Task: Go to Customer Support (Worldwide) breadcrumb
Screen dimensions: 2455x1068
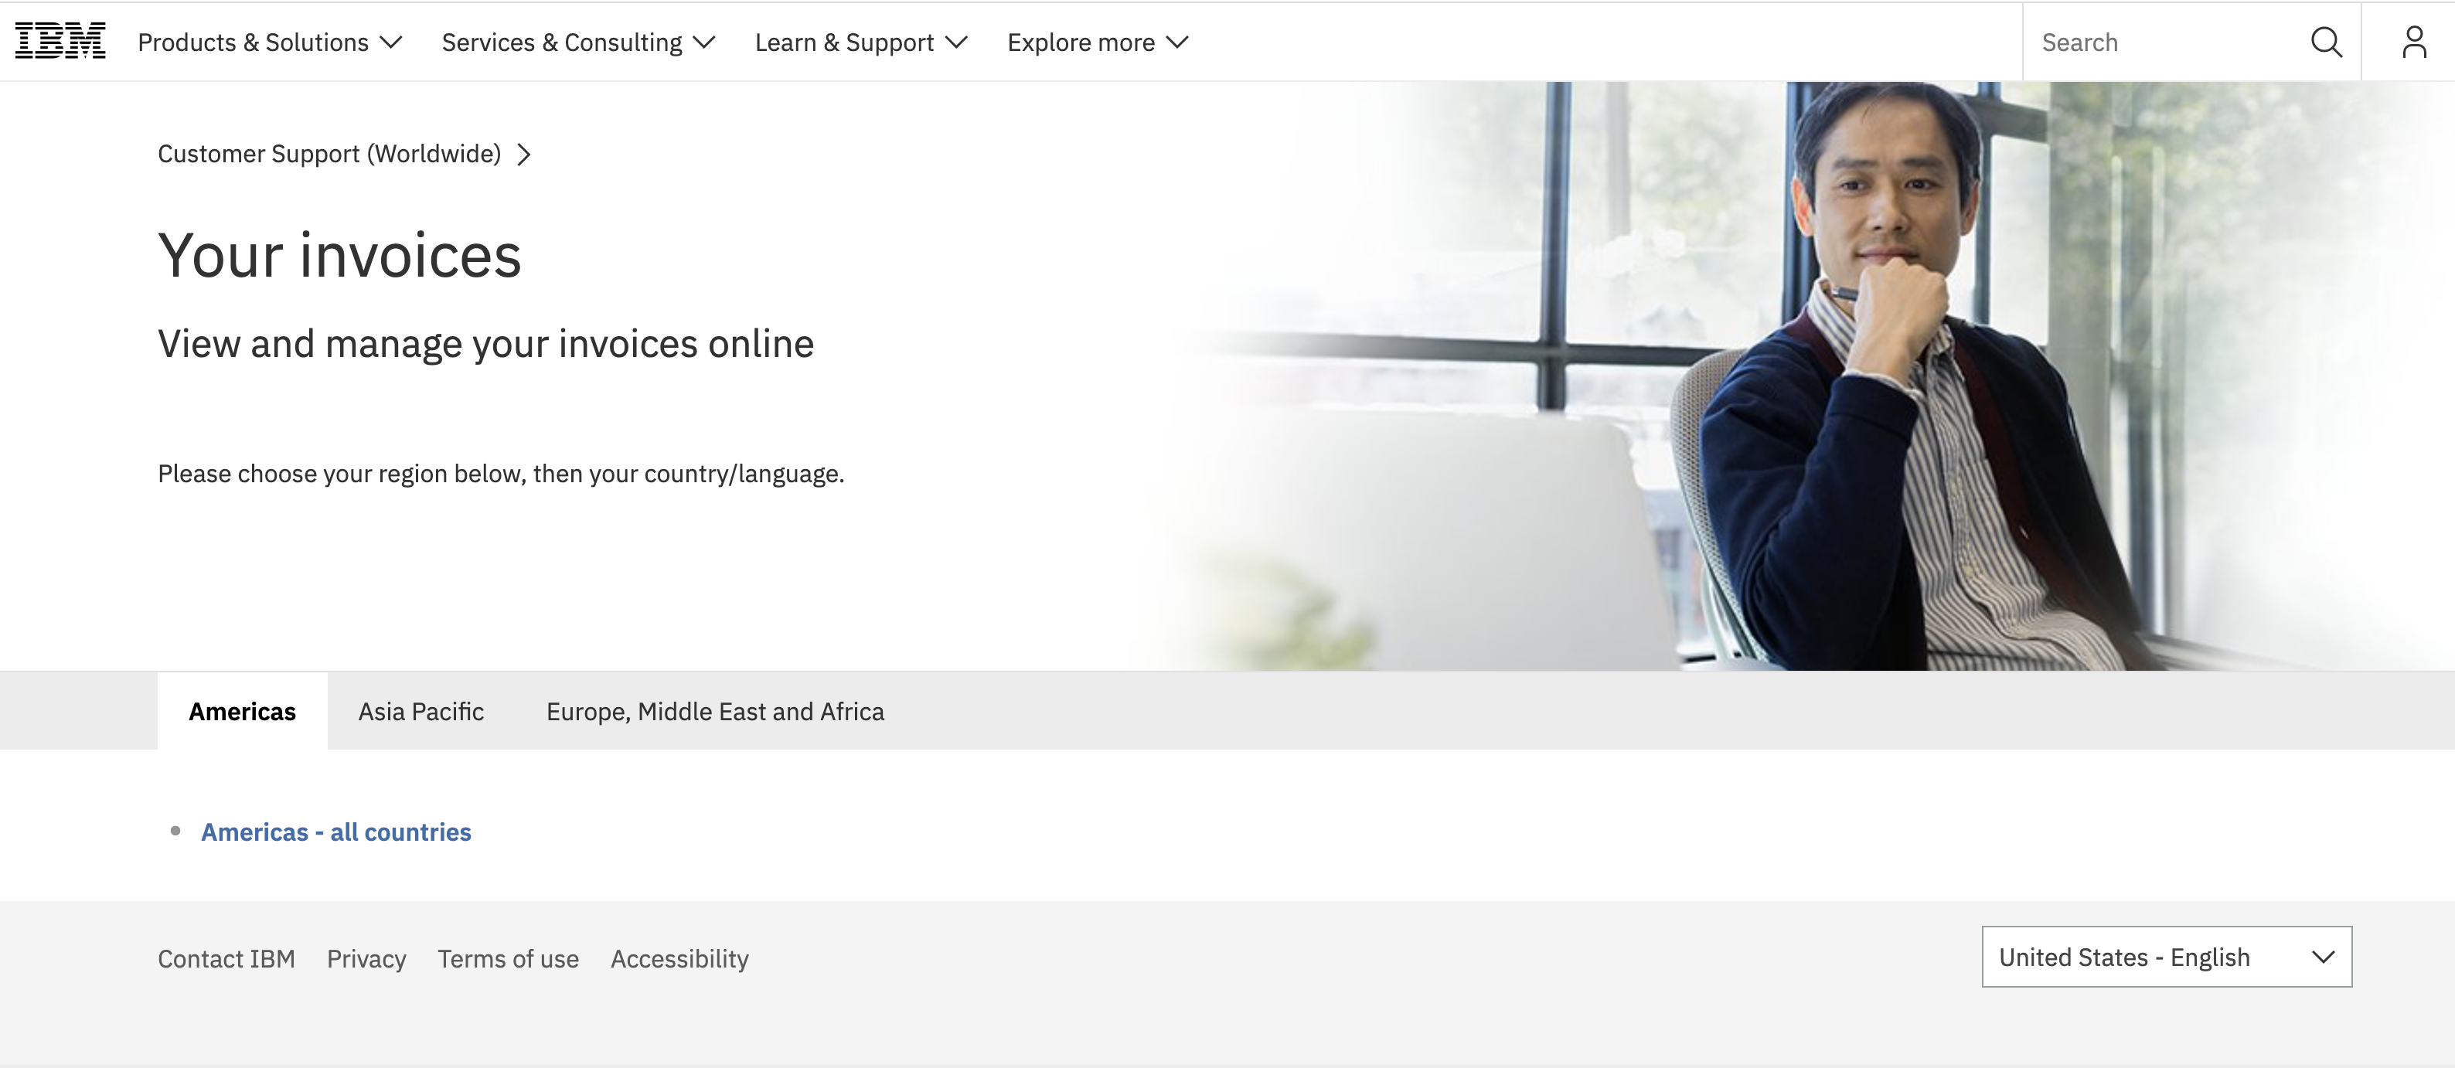Action: tap(329, 155)
